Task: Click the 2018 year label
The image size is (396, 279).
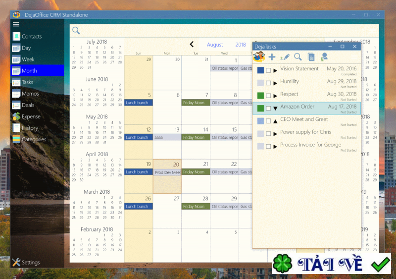Action: [x=241, y=45]
